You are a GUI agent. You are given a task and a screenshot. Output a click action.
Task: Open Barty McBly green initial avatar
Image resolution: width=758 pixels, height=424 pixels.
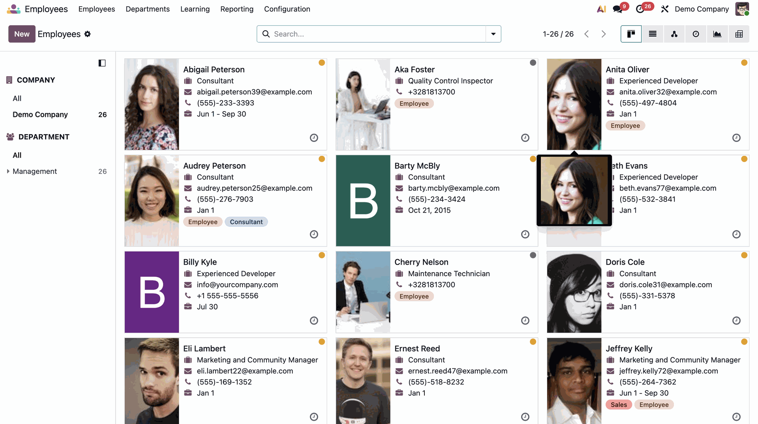[x=363, y=201]
